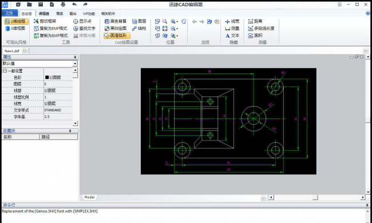Save the drawing with the floppy disk icon
Screen dimensions: 372x223
click(x=41, y=4)
